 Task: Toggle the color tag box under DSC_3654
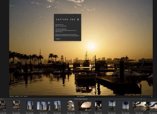point(94,112)
